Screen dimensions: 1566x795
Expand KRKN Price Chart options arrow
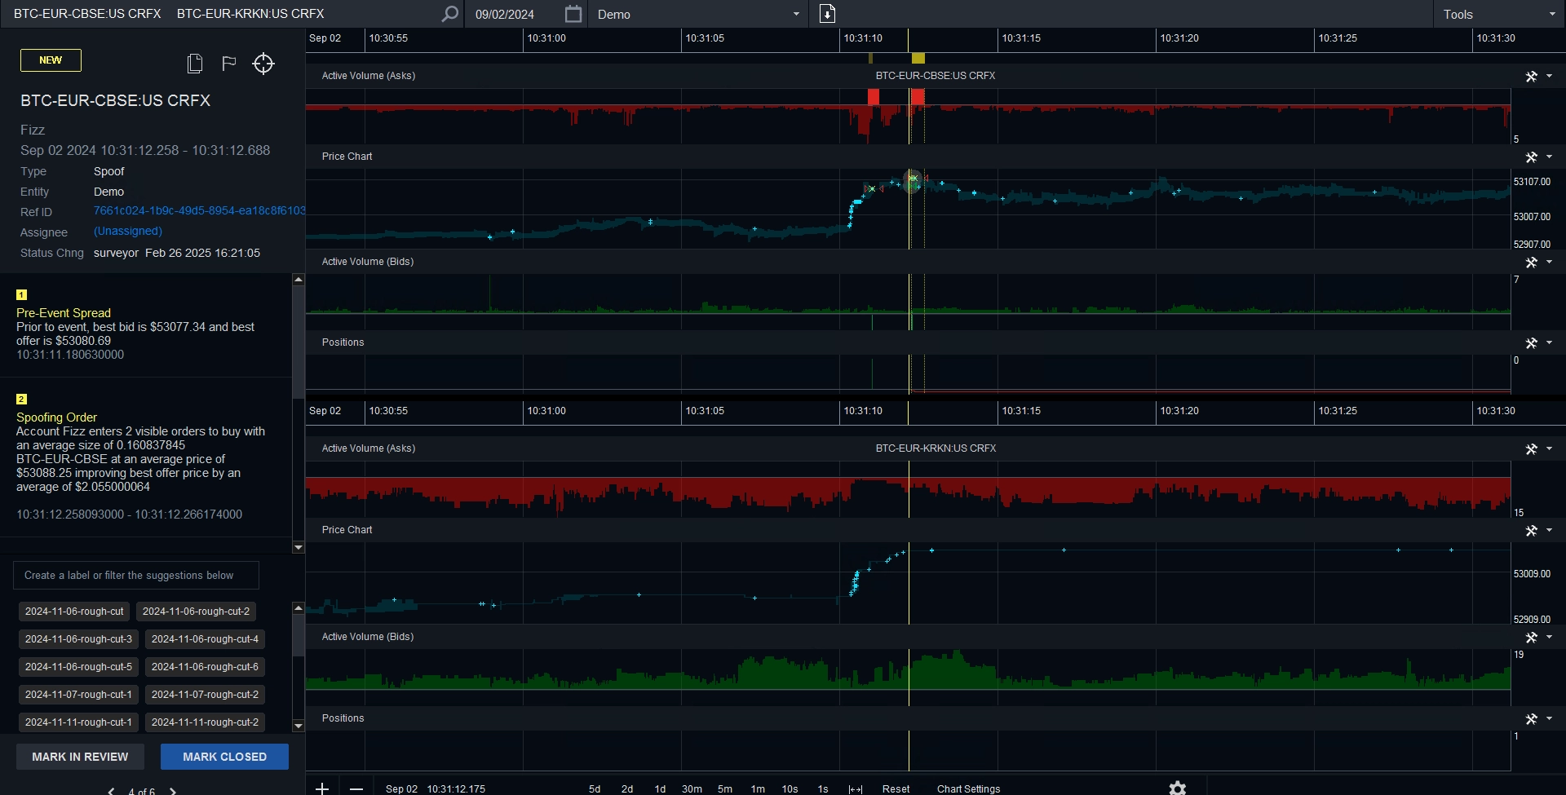tap(1549, 530)
